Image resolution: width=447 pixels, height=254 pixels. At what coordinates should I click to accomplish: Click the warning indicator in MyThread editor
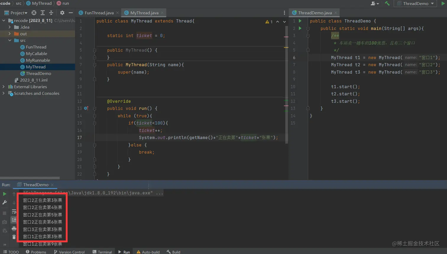click(269, 22)
